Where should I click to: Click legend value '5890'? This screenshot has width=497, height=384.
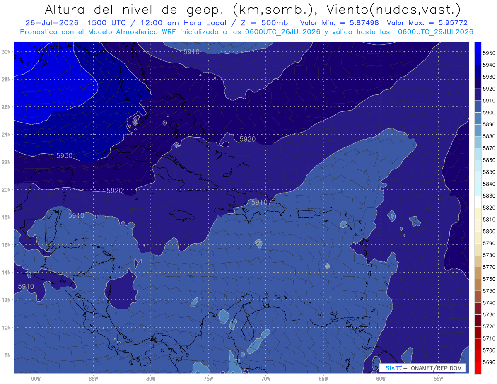point(489,124)
